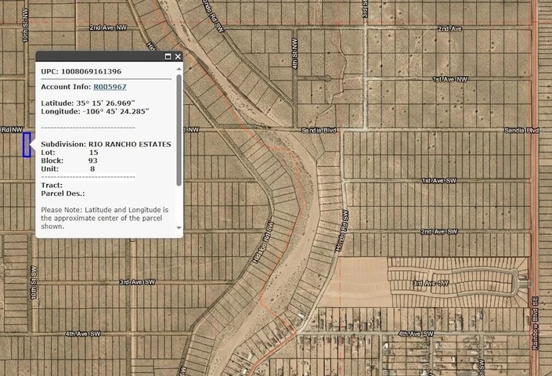
Task: Click the popup vertical scrollbar thumb
Action: (x=179, y=129)
